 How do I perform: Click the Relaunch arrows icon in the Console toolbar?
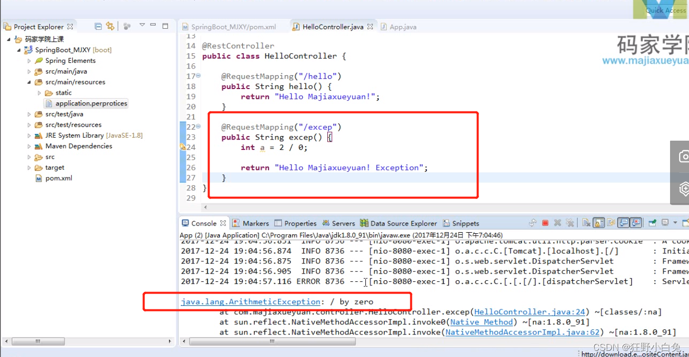(533, 222)
